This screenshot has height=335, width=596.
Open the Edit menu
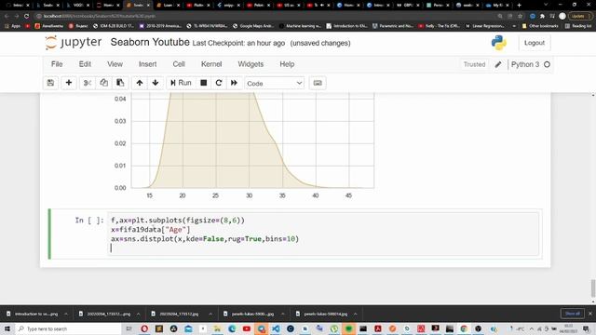pos(85,64)
